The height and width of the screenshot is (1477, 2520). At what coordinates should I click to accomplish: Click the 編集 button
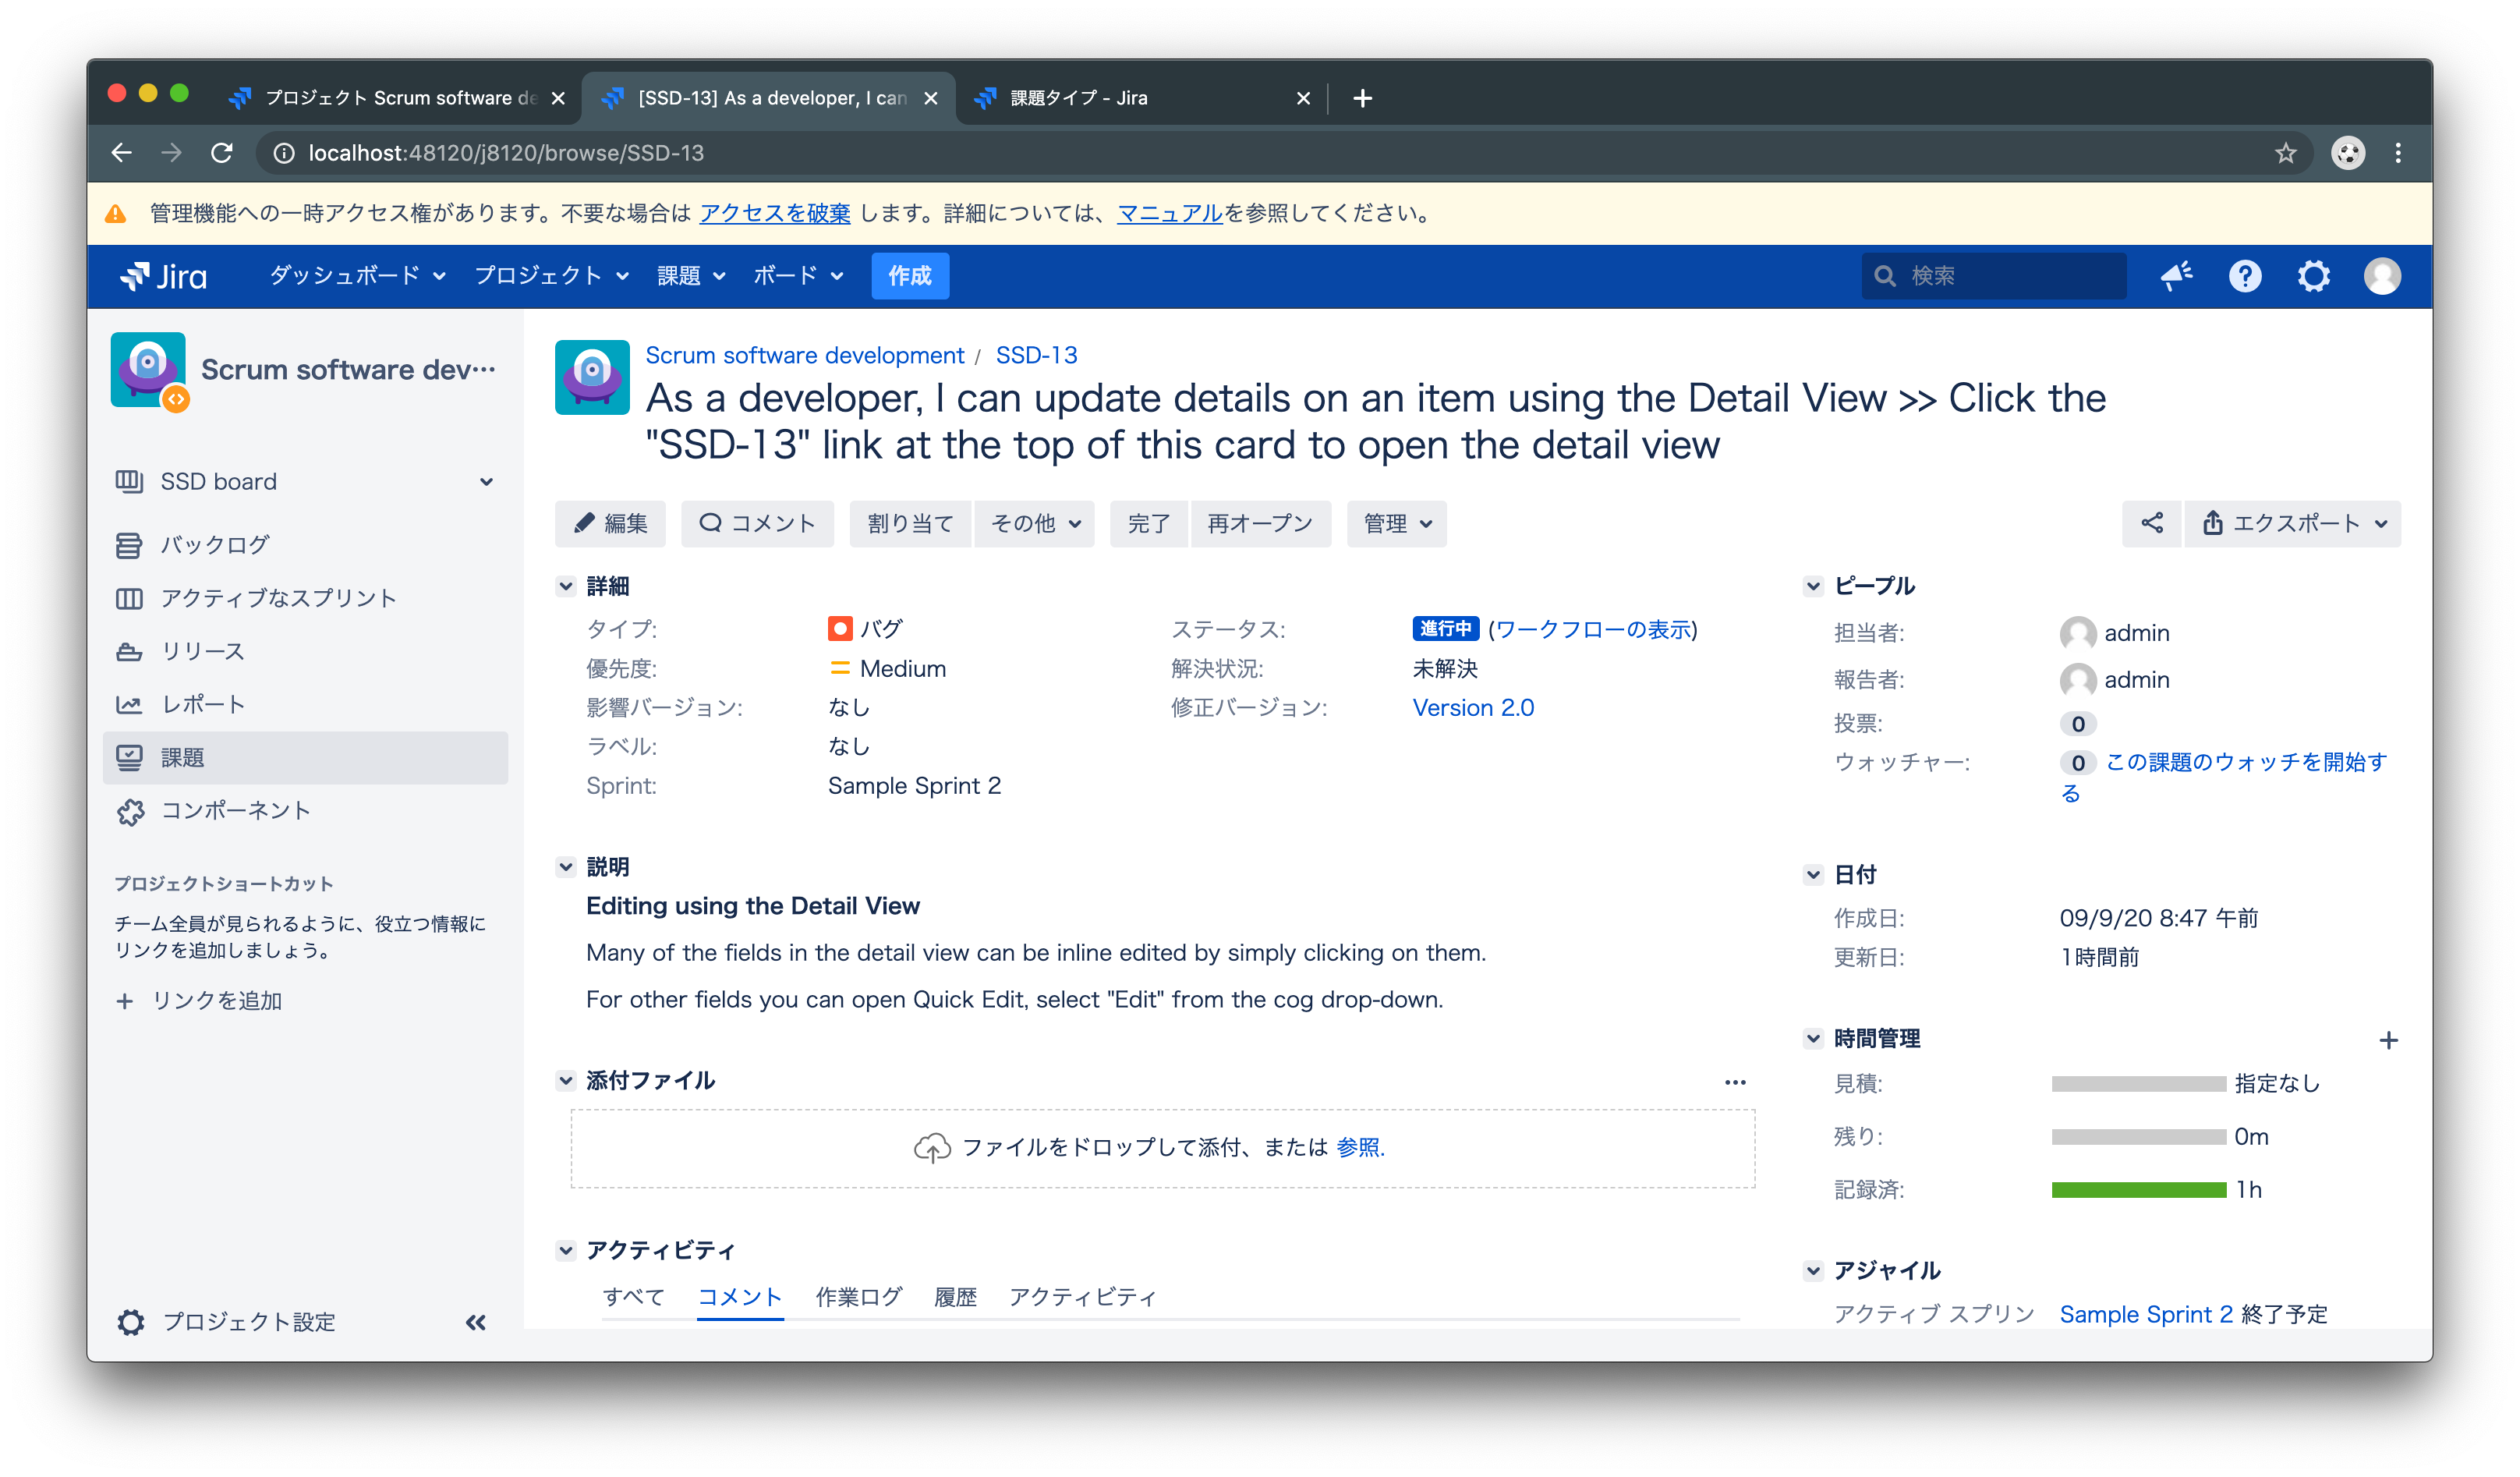coord(610,523)
